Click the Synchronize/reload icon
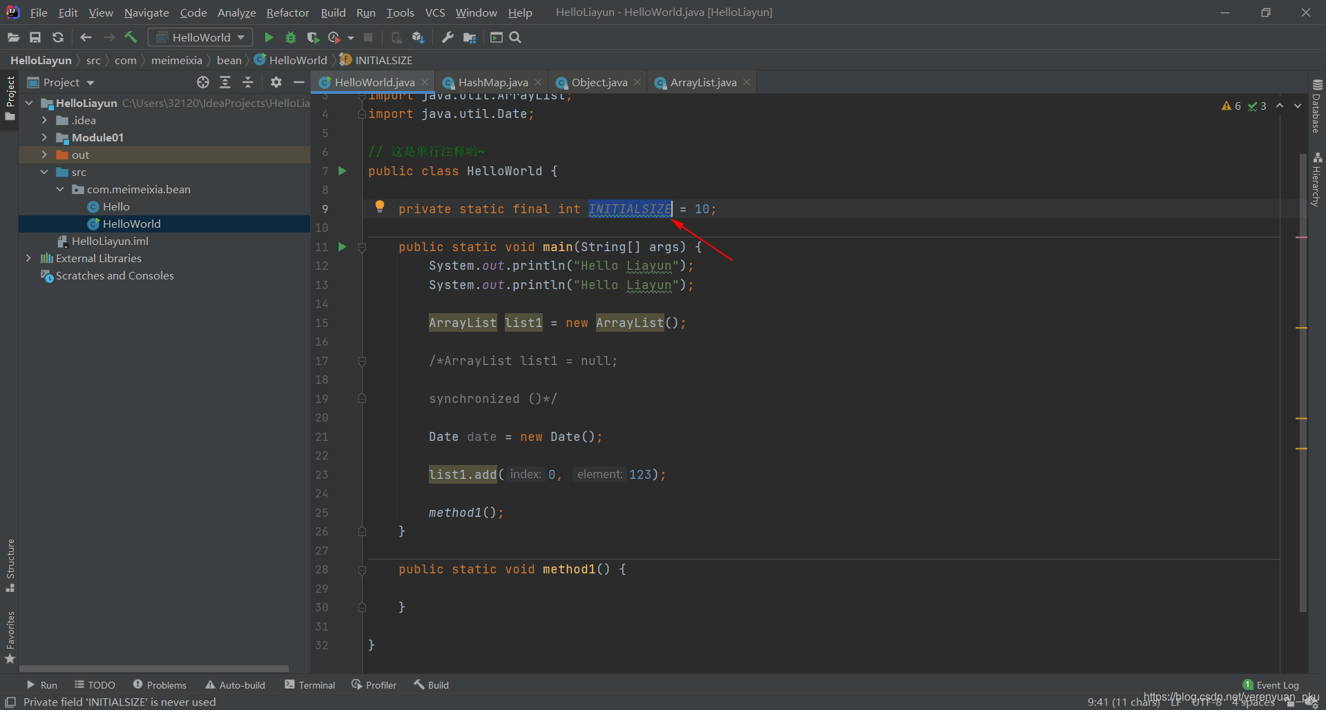Viewport: 1326px width, 710px height. (x=58, y=37)
